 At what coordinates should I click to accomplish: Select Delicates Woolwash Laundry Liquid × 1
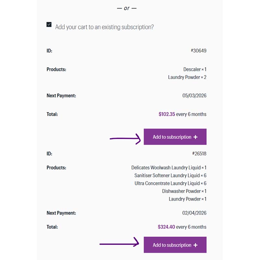[169, 168]
